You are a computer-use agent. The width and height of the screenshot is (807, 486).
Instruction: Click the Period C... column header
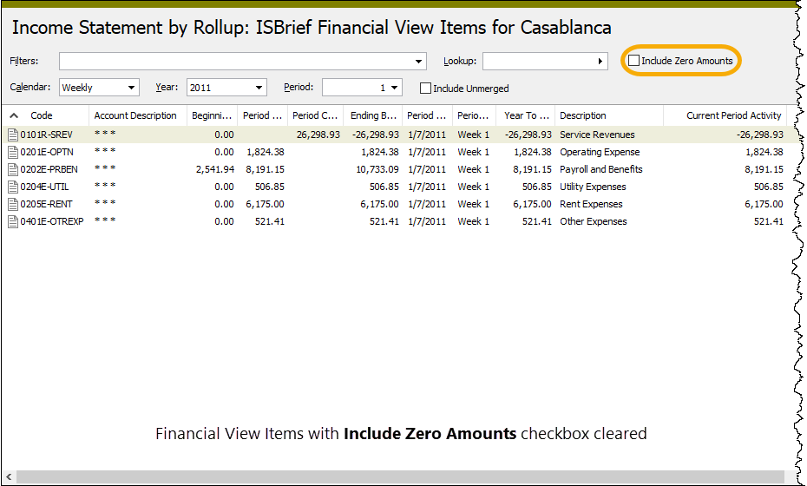tap(315, 115)
